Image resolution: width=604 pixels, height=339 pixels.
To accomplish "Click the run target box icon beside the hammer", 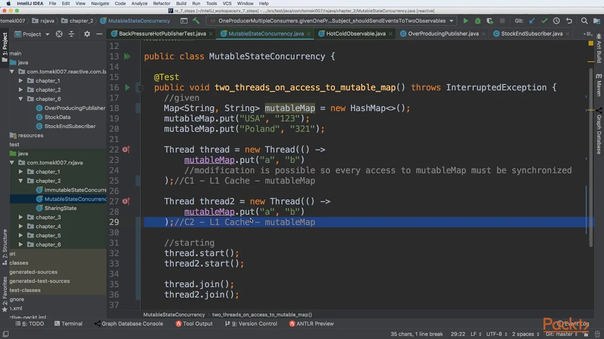I will click(x=184, y=21).
